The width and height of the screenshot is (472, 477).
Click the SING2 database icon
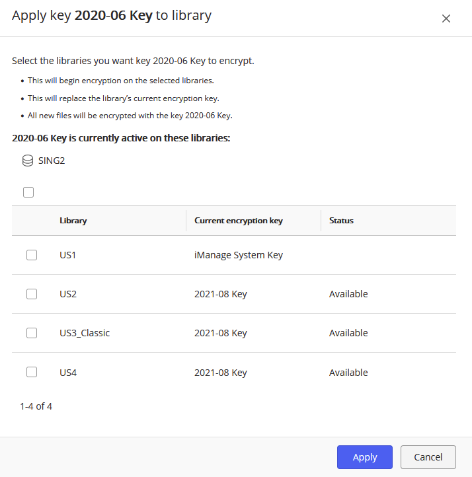[28, 161]
